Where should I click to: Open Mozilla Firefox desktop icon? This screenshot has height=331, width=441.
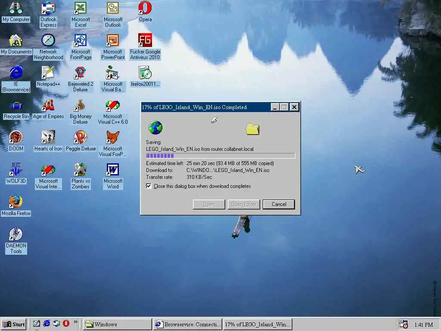[x=16, y=206]
